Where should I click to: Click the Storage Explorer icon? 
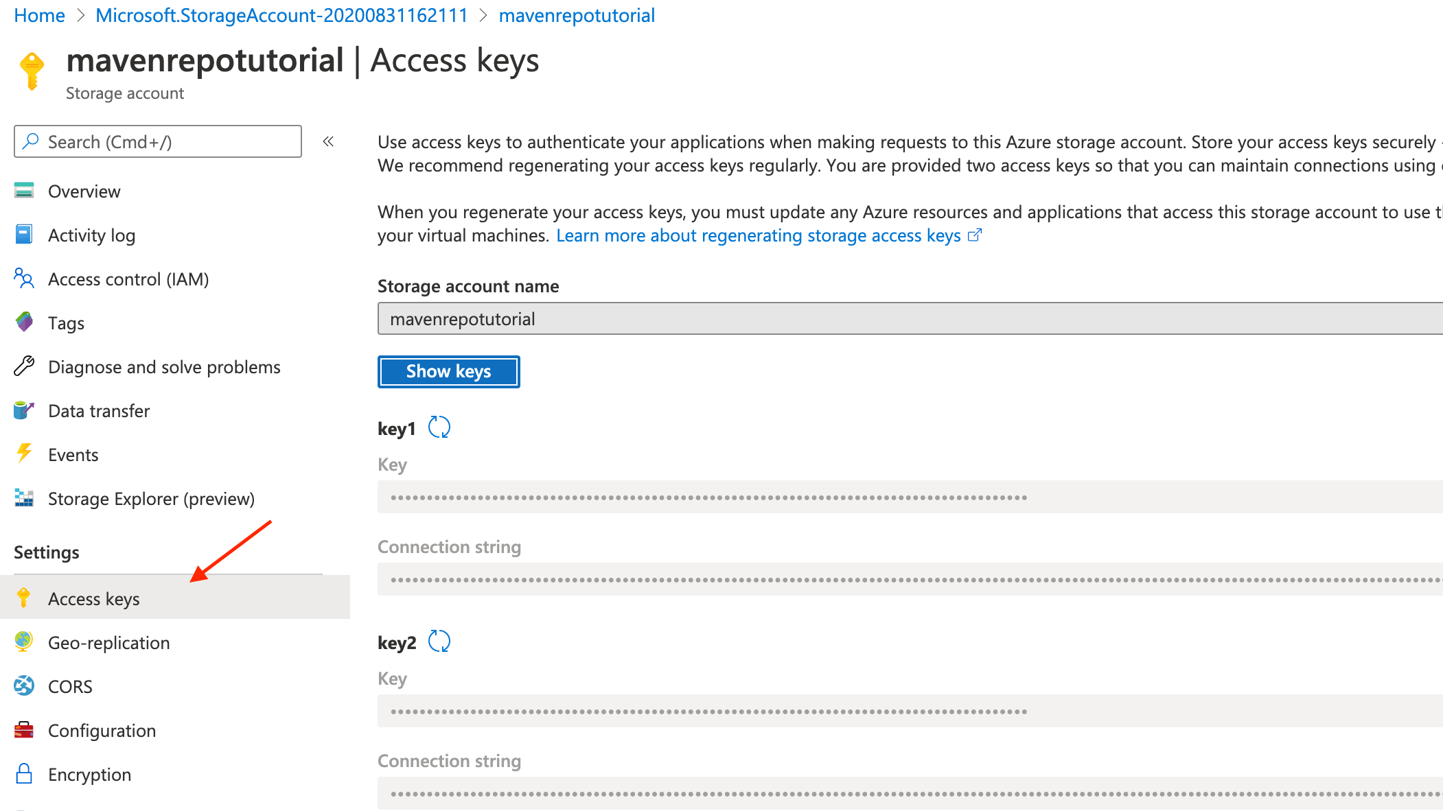coord(24,498)
